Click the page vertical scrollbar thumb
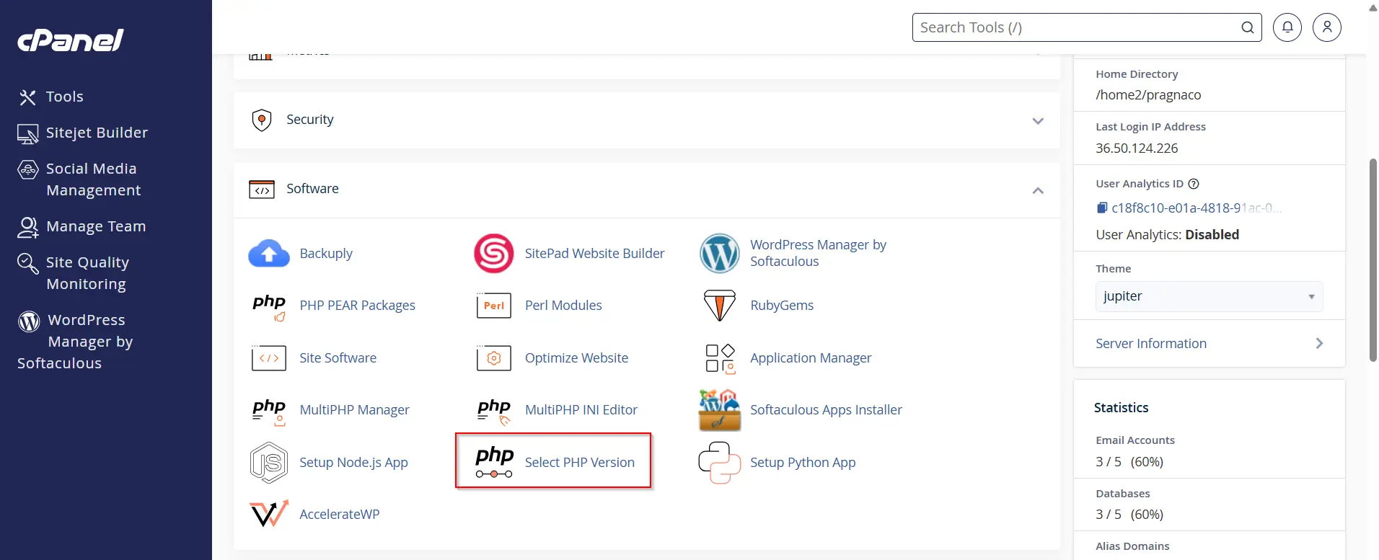 [x=1373, y=259]
